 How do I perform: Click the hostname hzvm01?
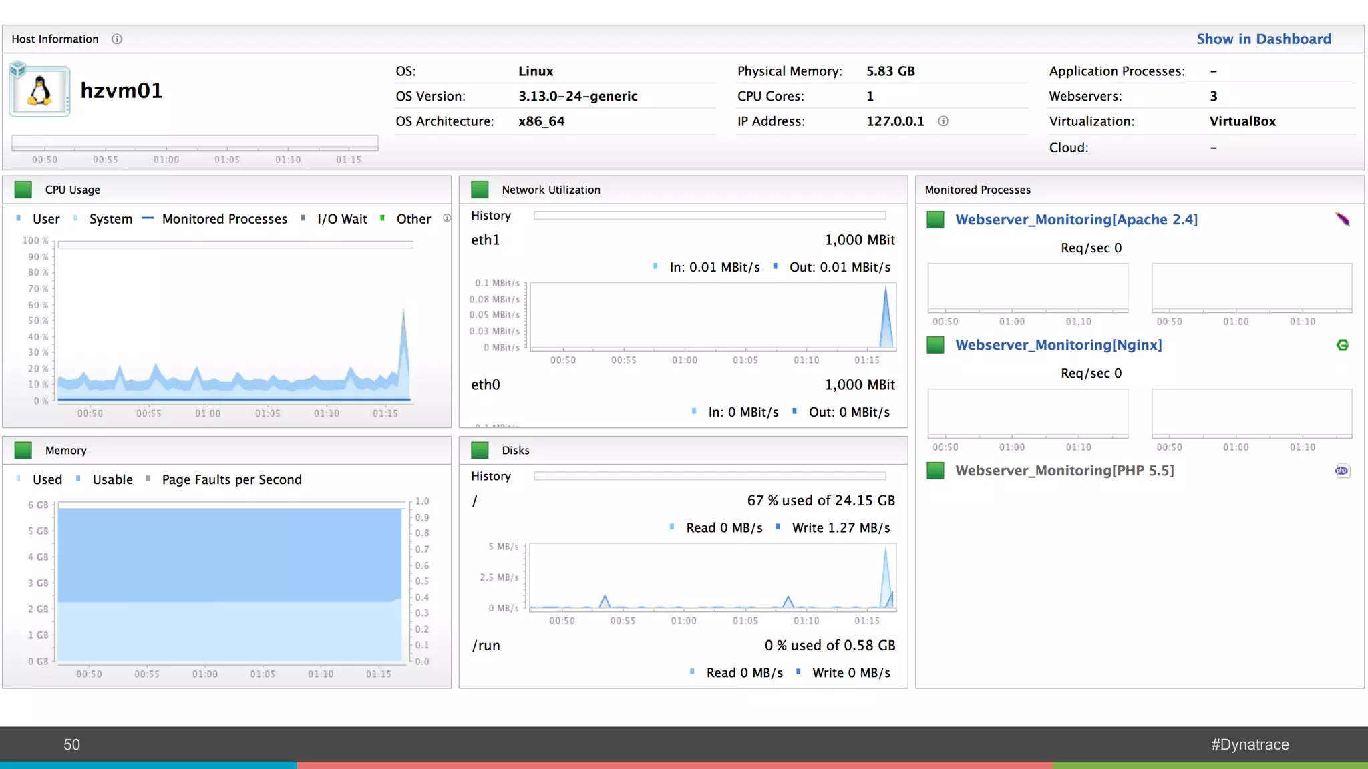122,91
